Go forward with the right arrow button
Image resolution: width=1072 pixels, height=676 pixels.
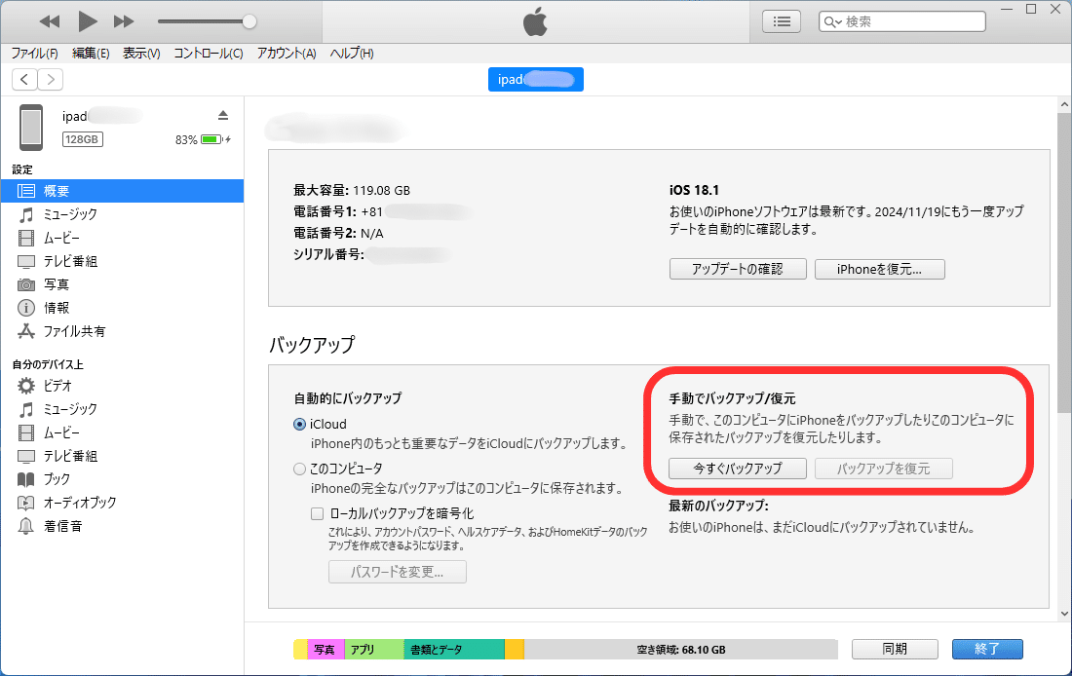tap(51, 79)
